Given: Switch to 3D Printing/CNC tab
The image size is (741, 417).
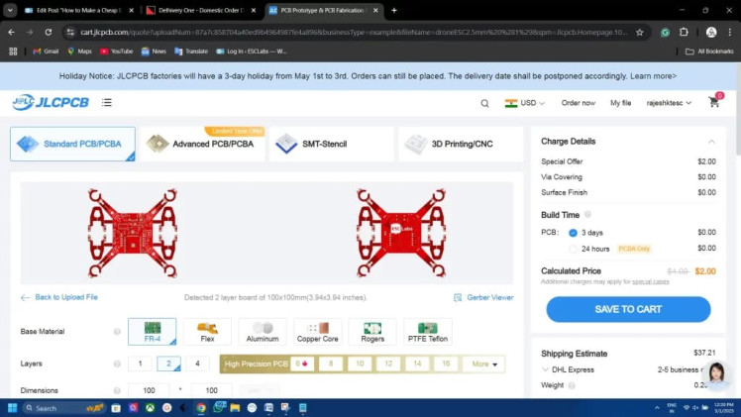Looking at the screenshot, I should [x=461, y=144].
